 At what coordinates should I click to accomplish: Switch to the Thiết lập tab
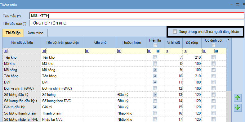(x=13, y=33)
